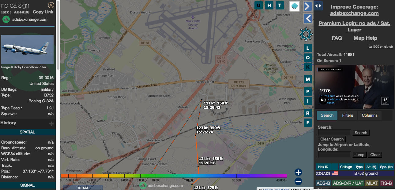Click the registration value 09-0016
This screenshot has height=190, width=395.
[46, 78]
